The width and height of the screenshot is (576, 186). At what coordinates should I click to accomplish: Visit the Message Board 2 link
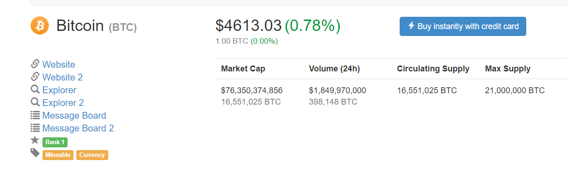[x=78, y=128]
